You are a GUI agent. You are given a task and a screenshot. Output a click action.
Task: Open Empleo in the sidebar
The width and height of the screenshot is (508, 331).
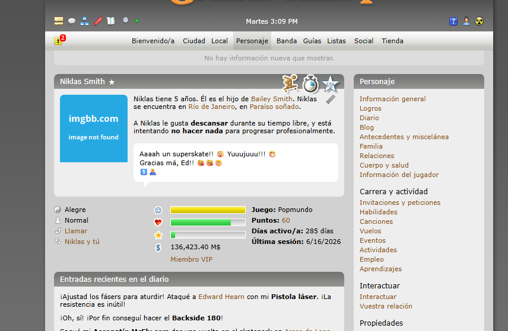pyautogui.click(x=372, y=259)
